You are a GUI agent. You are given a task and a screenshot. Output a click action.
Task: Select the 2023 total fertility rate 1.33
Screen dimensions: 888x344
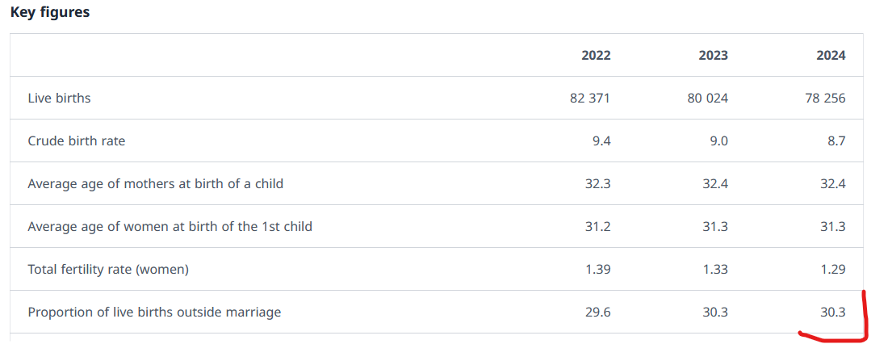pyautogui.click(x=715, y=269)
